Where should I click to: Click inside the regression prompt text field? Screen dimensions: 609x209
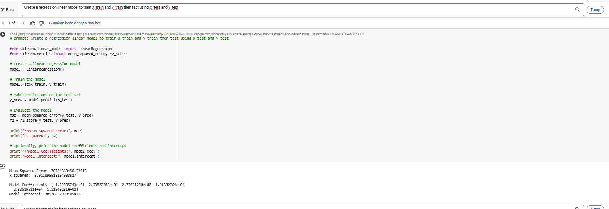(289, 10)
